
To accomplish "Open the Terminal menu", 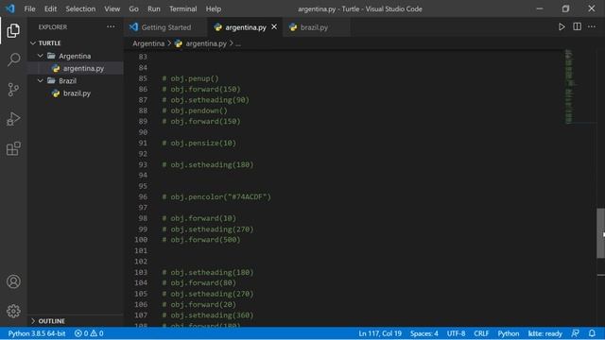I will point(182,8).
